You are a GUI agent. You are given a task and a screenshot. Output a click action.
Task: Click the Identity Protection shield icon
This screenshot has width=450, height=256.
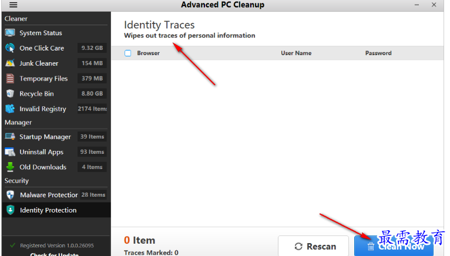11,210
